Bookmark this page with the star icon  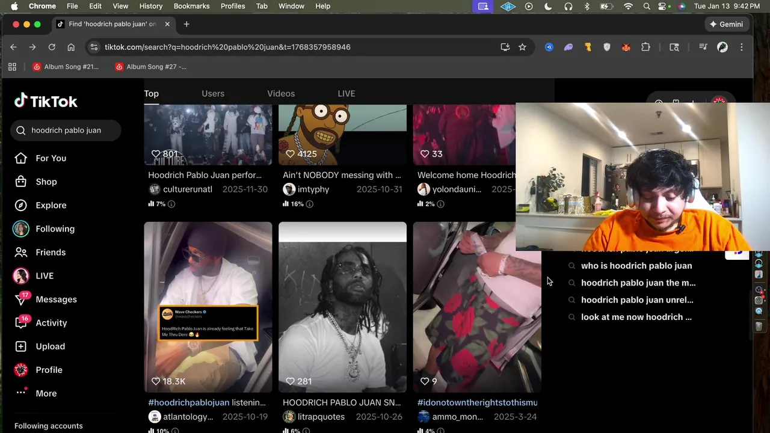tap(522, 47)
